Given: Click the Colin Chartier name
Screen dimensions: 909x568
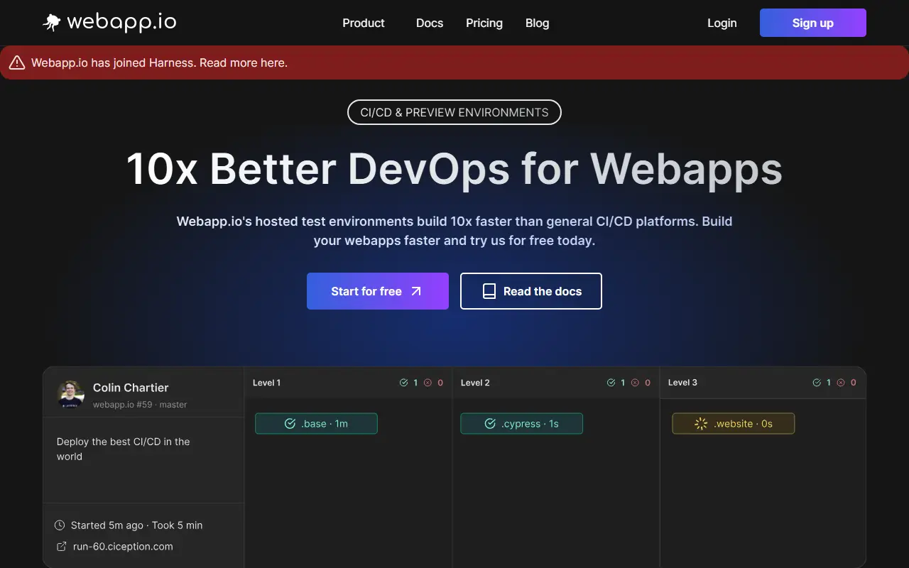Looking at the screenshot, I should [131, 388].
